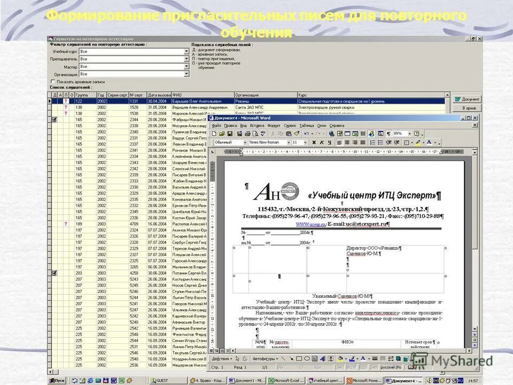The image size is (513, 385).
Task: Click the font color A button
Action: (x=429, y=142)
